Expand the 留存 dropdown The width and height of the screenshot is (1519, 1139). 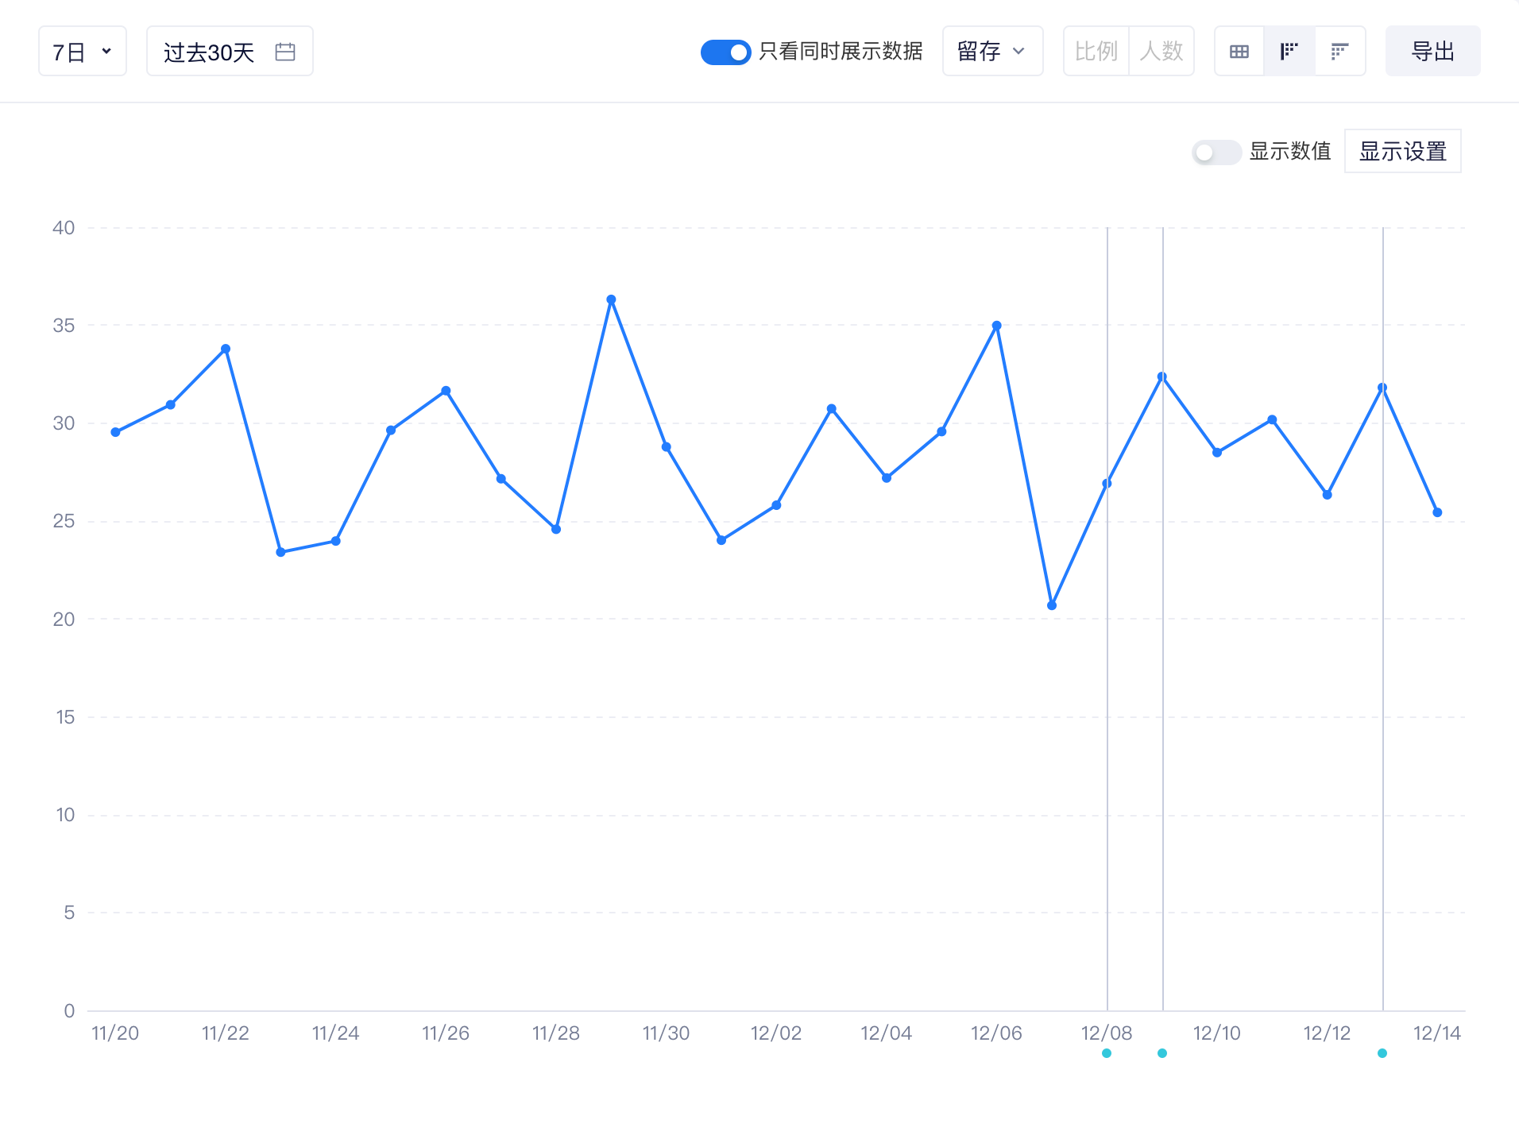(x=992, y=51)
